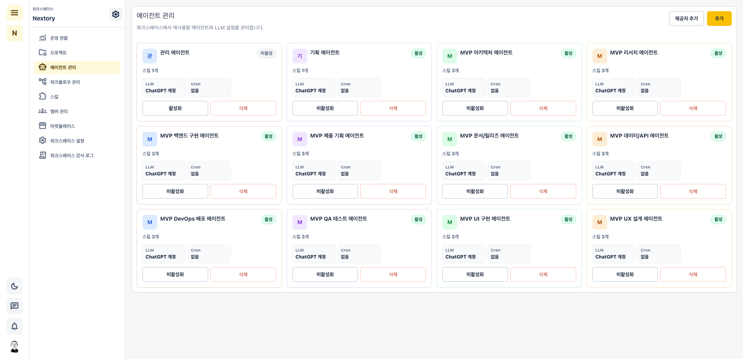Click the 워크스페이스 설정 gear icon

tap(43, 141)
